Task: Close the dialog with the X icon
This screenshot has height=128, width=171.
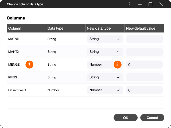Action: point(161,5)
